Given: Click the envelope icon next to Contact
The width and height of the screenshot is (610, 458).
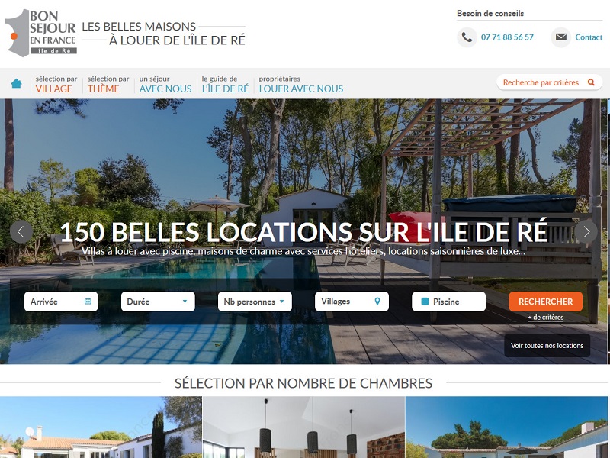Looking at the screenshot, I should click(x=560, y=37).
